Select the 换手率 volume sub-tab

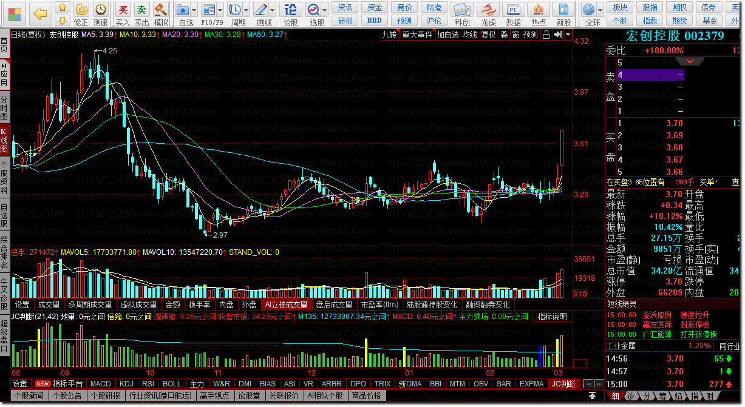coord(199,304)
